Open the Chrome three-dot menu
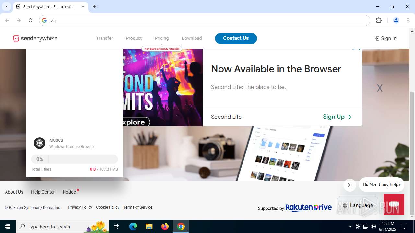 click(x=408, y=20)
